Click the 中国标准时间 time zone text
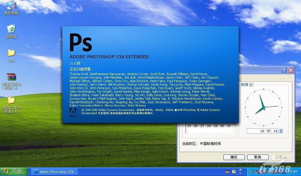This screenshot has height=176, width=301. click(210, 144)
